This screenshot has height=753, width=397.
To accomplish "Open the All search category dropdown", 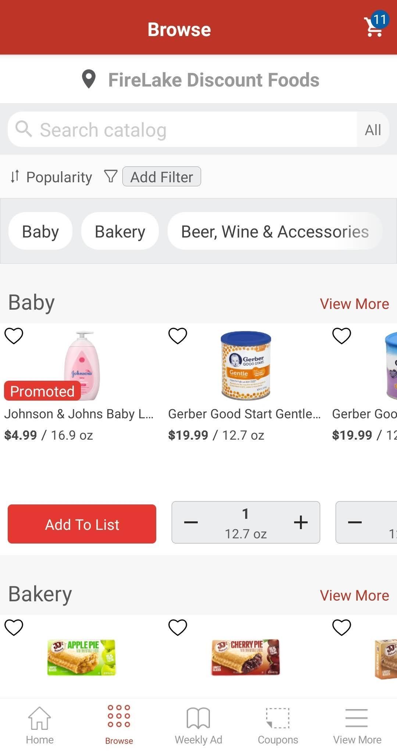I will pos(373,130).
